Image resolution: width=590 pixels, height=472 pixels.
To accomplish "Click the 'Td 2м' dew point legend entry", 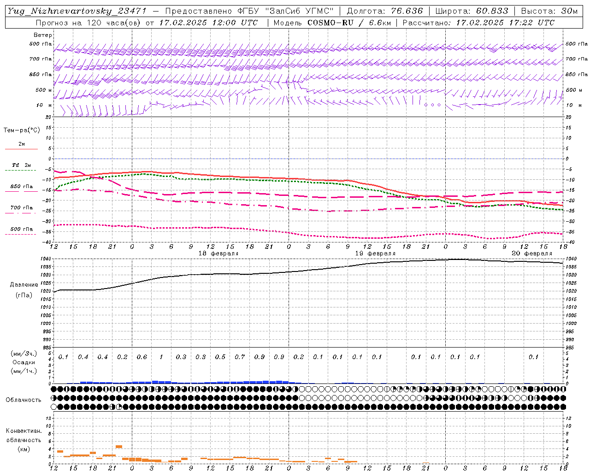I will tap(21, 165).
